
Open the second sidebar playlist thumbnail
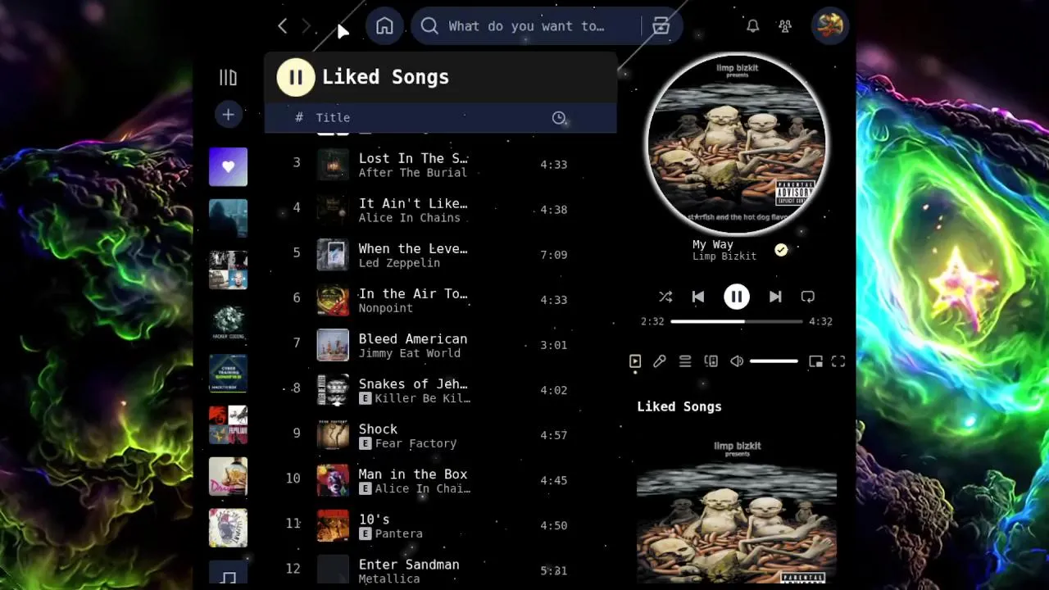228,218
